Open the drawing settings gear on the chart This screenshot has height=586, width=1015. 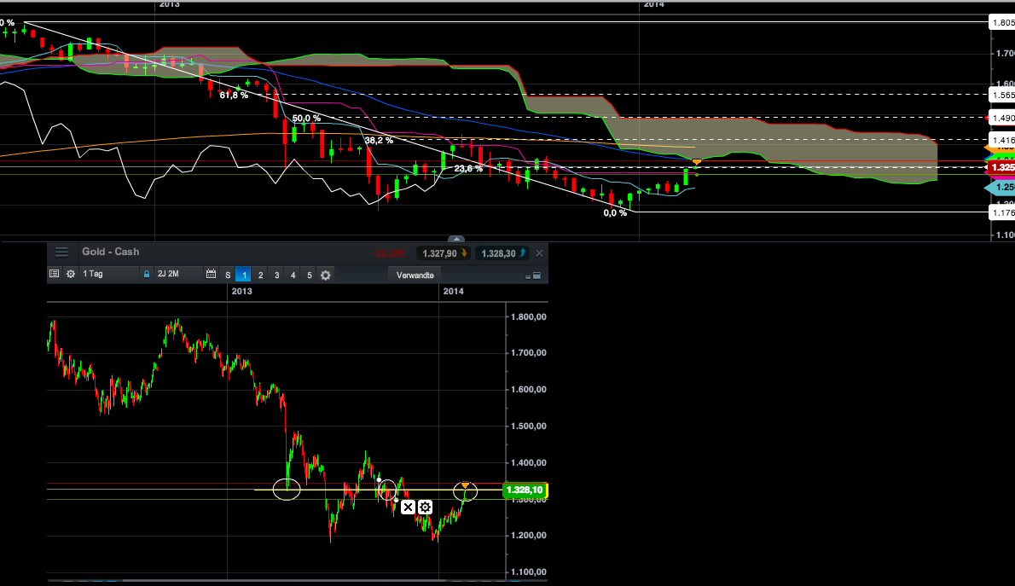(x=425, y=507)
